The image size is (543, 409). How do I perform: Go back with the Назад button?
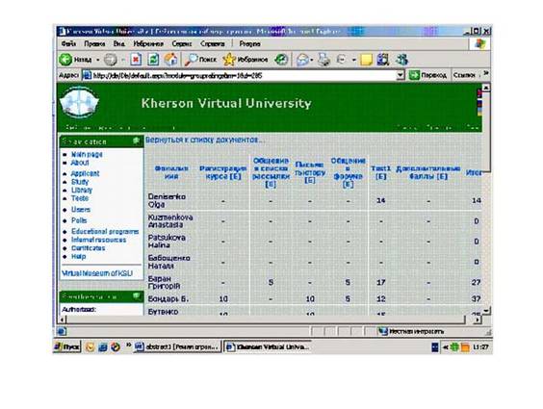[x=75, y=60]
